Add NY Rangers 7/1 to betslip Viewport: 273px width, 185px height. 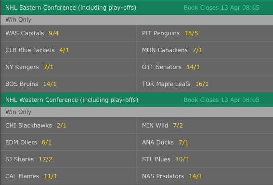[x=68, y=67]
